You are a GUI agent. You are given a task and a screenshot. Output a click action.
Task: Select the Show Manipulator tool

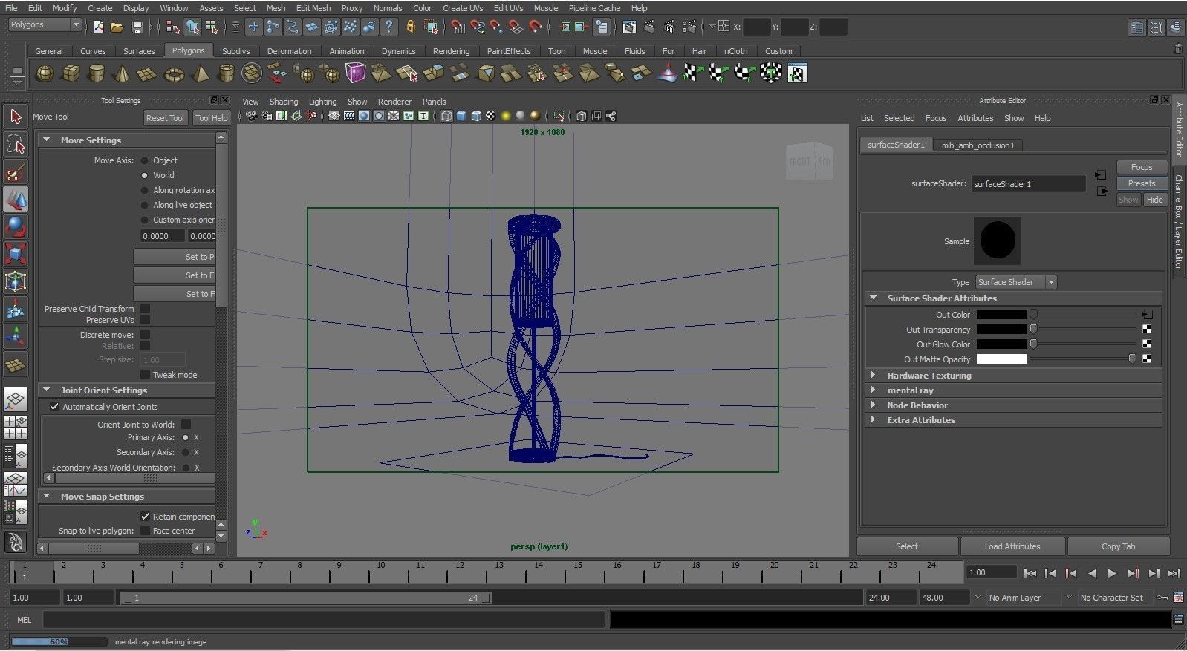pos(16,337)
